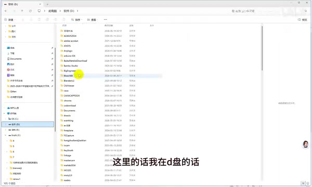This screenshot has height=187, width=312.
Task: Click the Rename icon in toolbar
Action: pos(47,19)
